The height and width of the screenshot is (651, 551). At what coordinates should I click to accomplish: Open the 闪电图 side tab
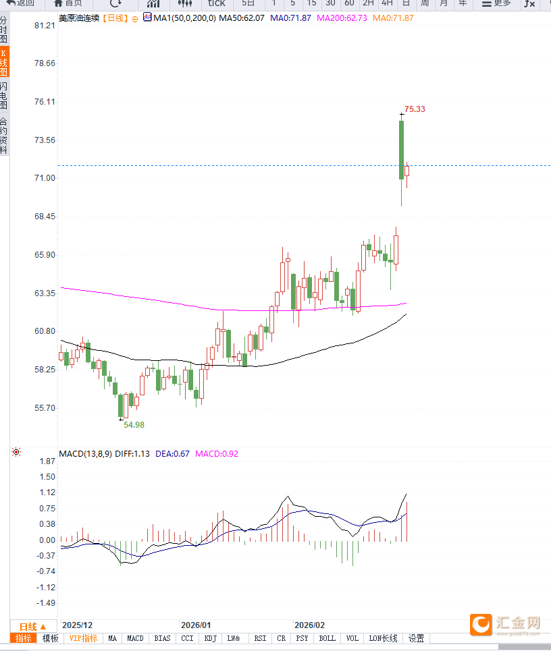tap(4, 96)
